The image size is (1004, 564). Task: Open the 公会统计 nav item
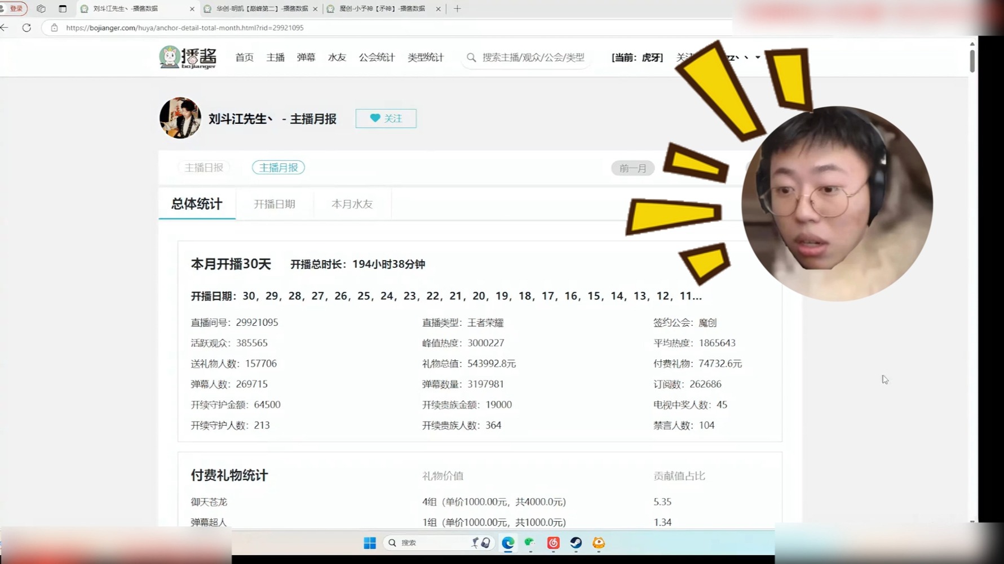(x=377, y=57)
